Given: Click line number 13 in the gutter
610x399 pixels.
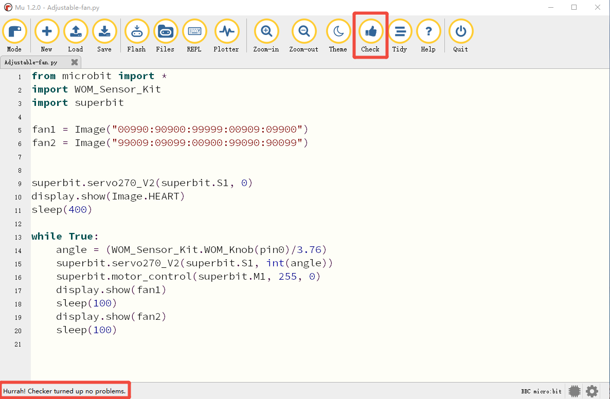Looking at the screenshot, I should [x=18, y=237].
